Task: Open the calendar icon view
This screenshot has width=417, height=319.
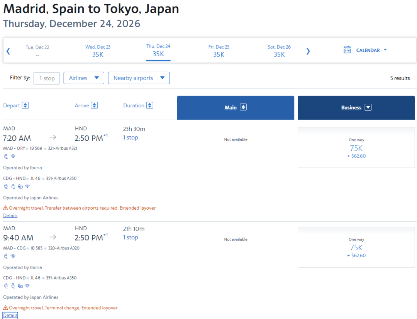Action: 347,50
